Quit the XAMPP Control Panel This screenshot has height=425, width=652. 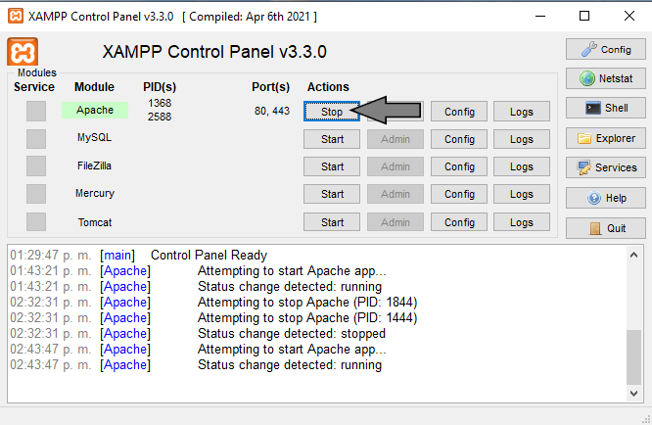605,228
